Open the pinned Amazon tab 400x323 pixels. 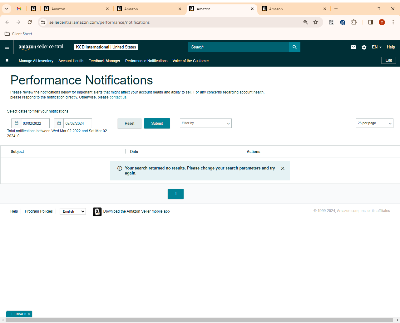[x=33, y=9]
